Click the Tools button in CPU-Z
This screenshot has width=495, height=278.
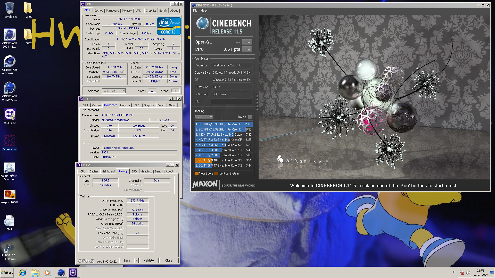click(x=127, y=260)
